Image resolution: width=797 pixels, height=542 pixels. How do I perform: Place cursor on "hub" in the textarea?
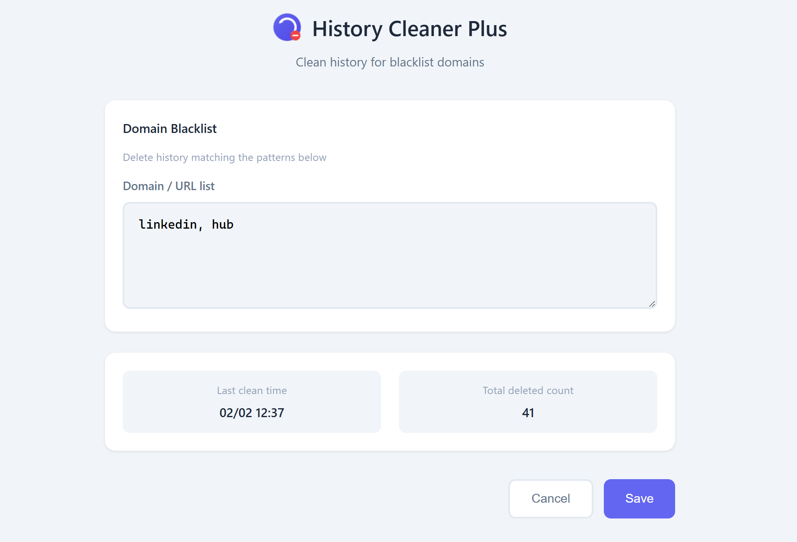[x=223, y=225]
